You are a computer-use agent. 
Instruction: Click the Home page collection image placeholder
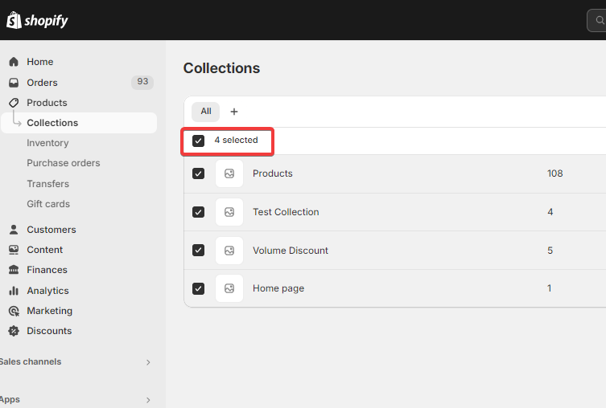pyautogui.click(x=229, y=288)
